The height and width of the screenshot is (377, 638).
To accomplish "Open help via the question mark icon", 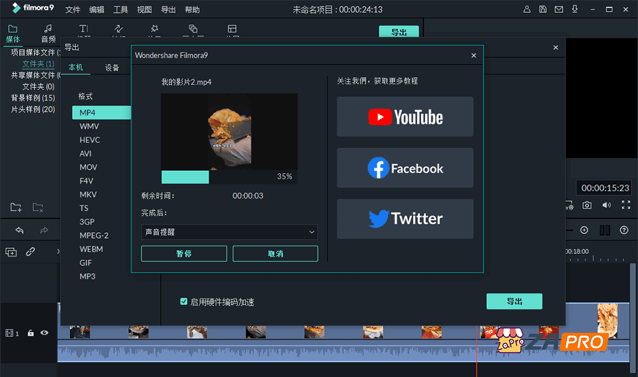I will tap(624, 230).
